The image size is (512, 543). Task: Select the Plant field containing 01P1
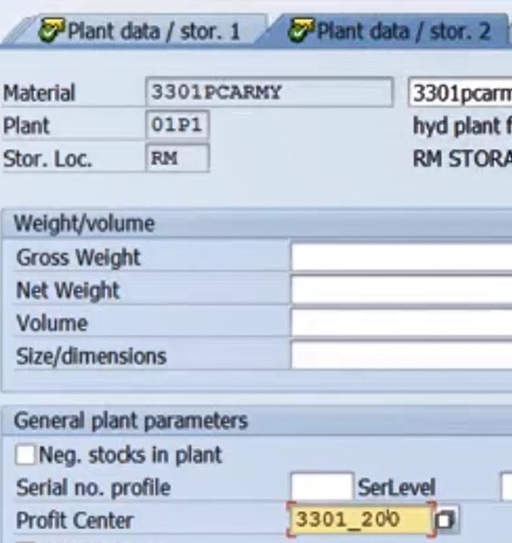tap(177, 126)
